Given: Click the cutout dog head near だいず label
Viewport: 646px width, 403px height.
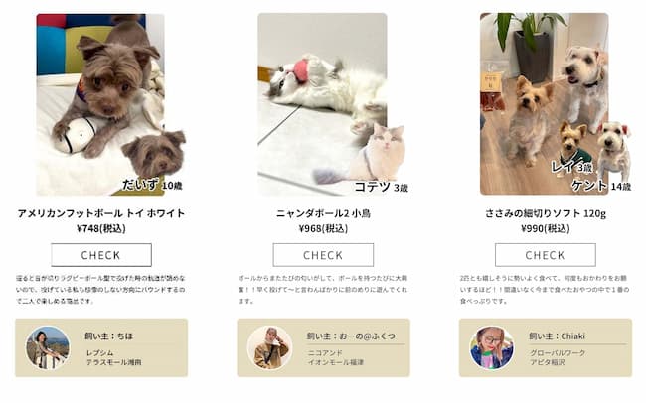Looking at the screenshot, I should [154, 153].
